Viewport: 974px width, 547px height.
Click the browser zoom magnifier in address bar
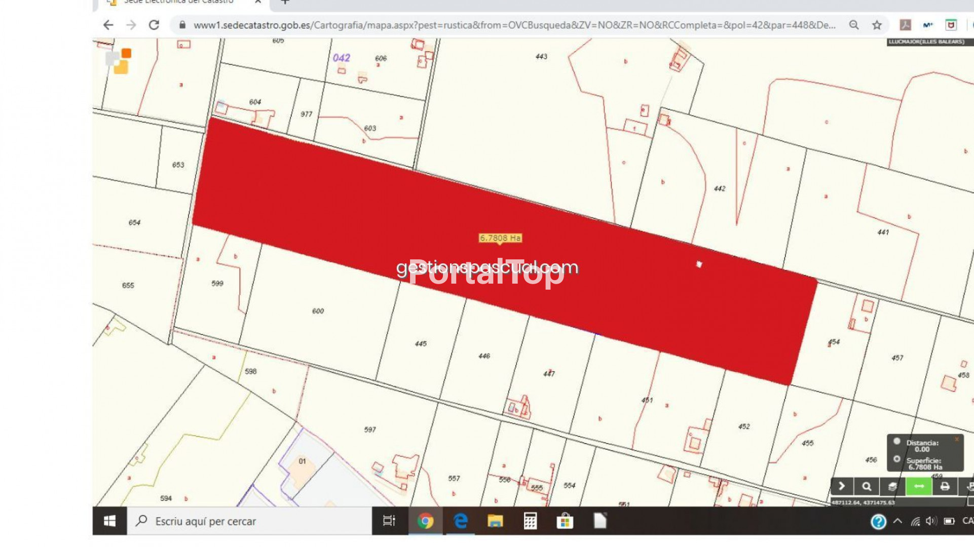tap(854, 25)
